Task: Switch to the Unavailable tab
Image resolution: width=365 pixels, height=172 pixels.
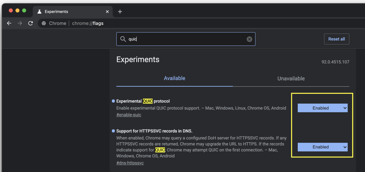Action: coord(291,78)
